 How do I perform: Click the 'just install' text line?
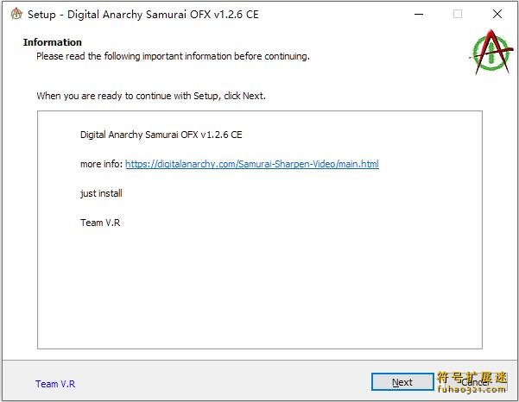coord(101,193)
